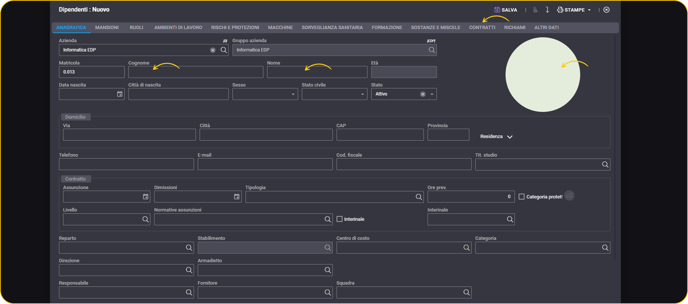Go to the RISCHI E PROTEZIONI tab
The image size is (688, 304).
click(235, 28)
